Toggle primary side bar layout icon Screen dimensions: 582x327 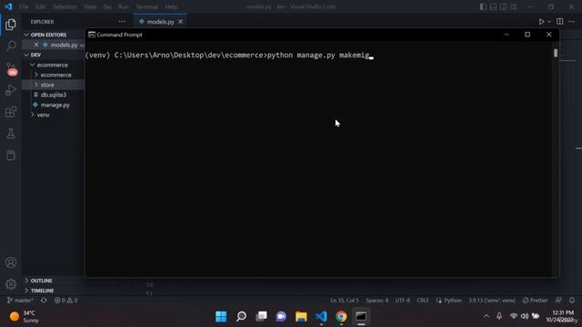click(483, 6)
